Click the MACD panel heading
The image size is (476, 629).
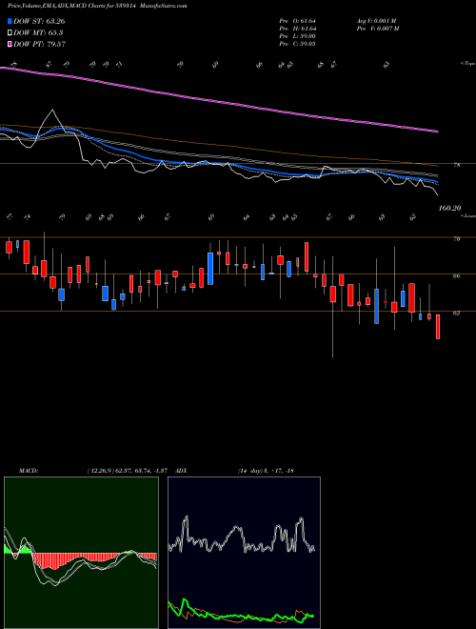(29, 470)
